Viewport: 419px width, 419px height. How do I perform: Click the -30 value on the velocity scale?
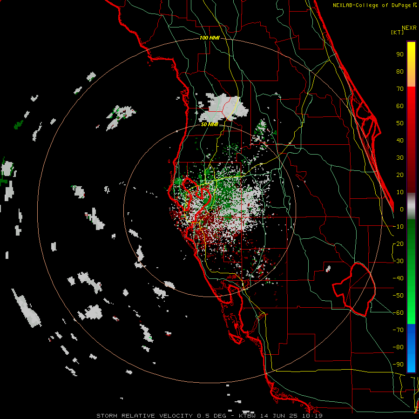(398, 261)
